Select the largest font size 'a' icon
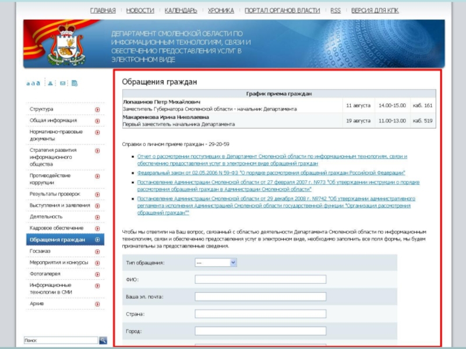This screenshot has height=349, width=466. tap(38, 83)
